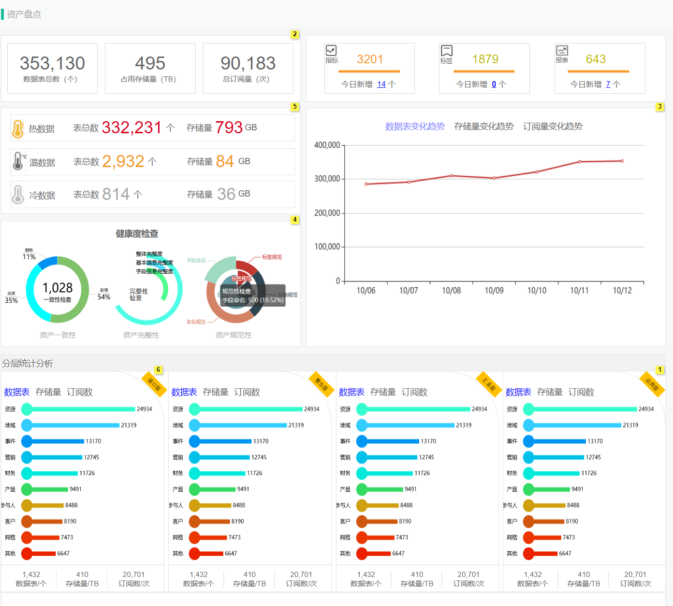Select 订阅数 tab in 应用层 panel
This screenshot has height=606, width=673.
(581, 392)
